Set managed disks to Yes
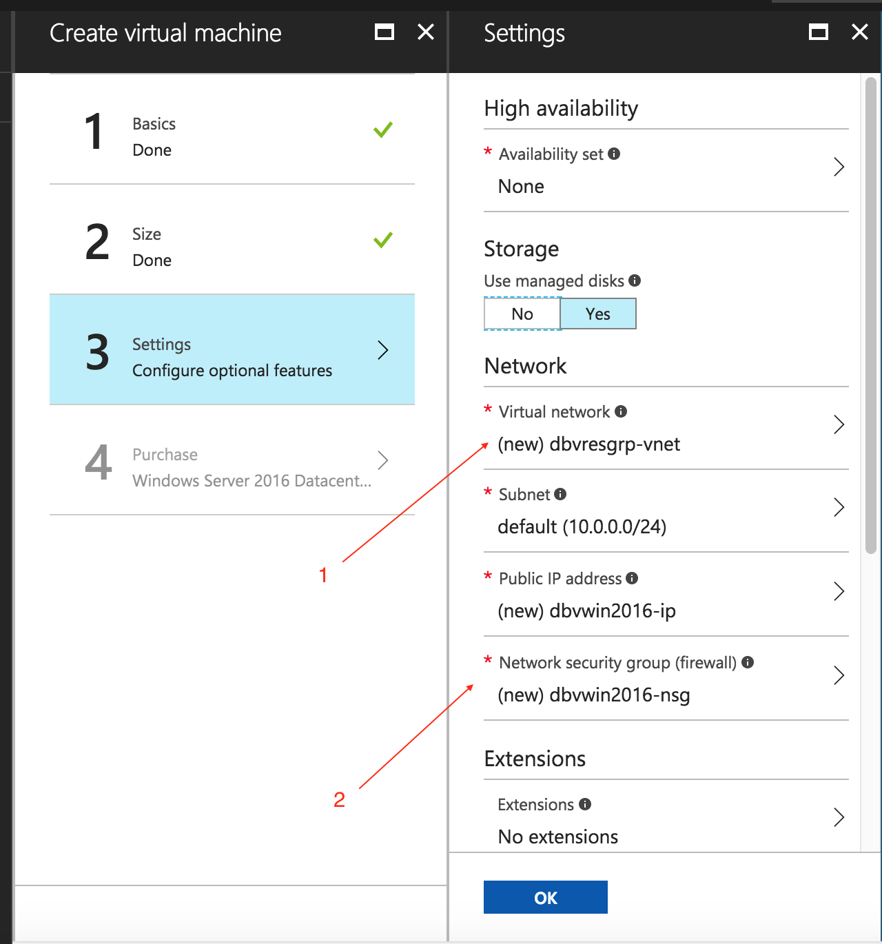Screen dimensions: 882x944 598,314
